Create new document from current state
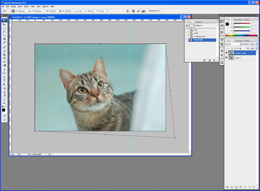This screenshot has height=191, width=260. coord(204,60)
